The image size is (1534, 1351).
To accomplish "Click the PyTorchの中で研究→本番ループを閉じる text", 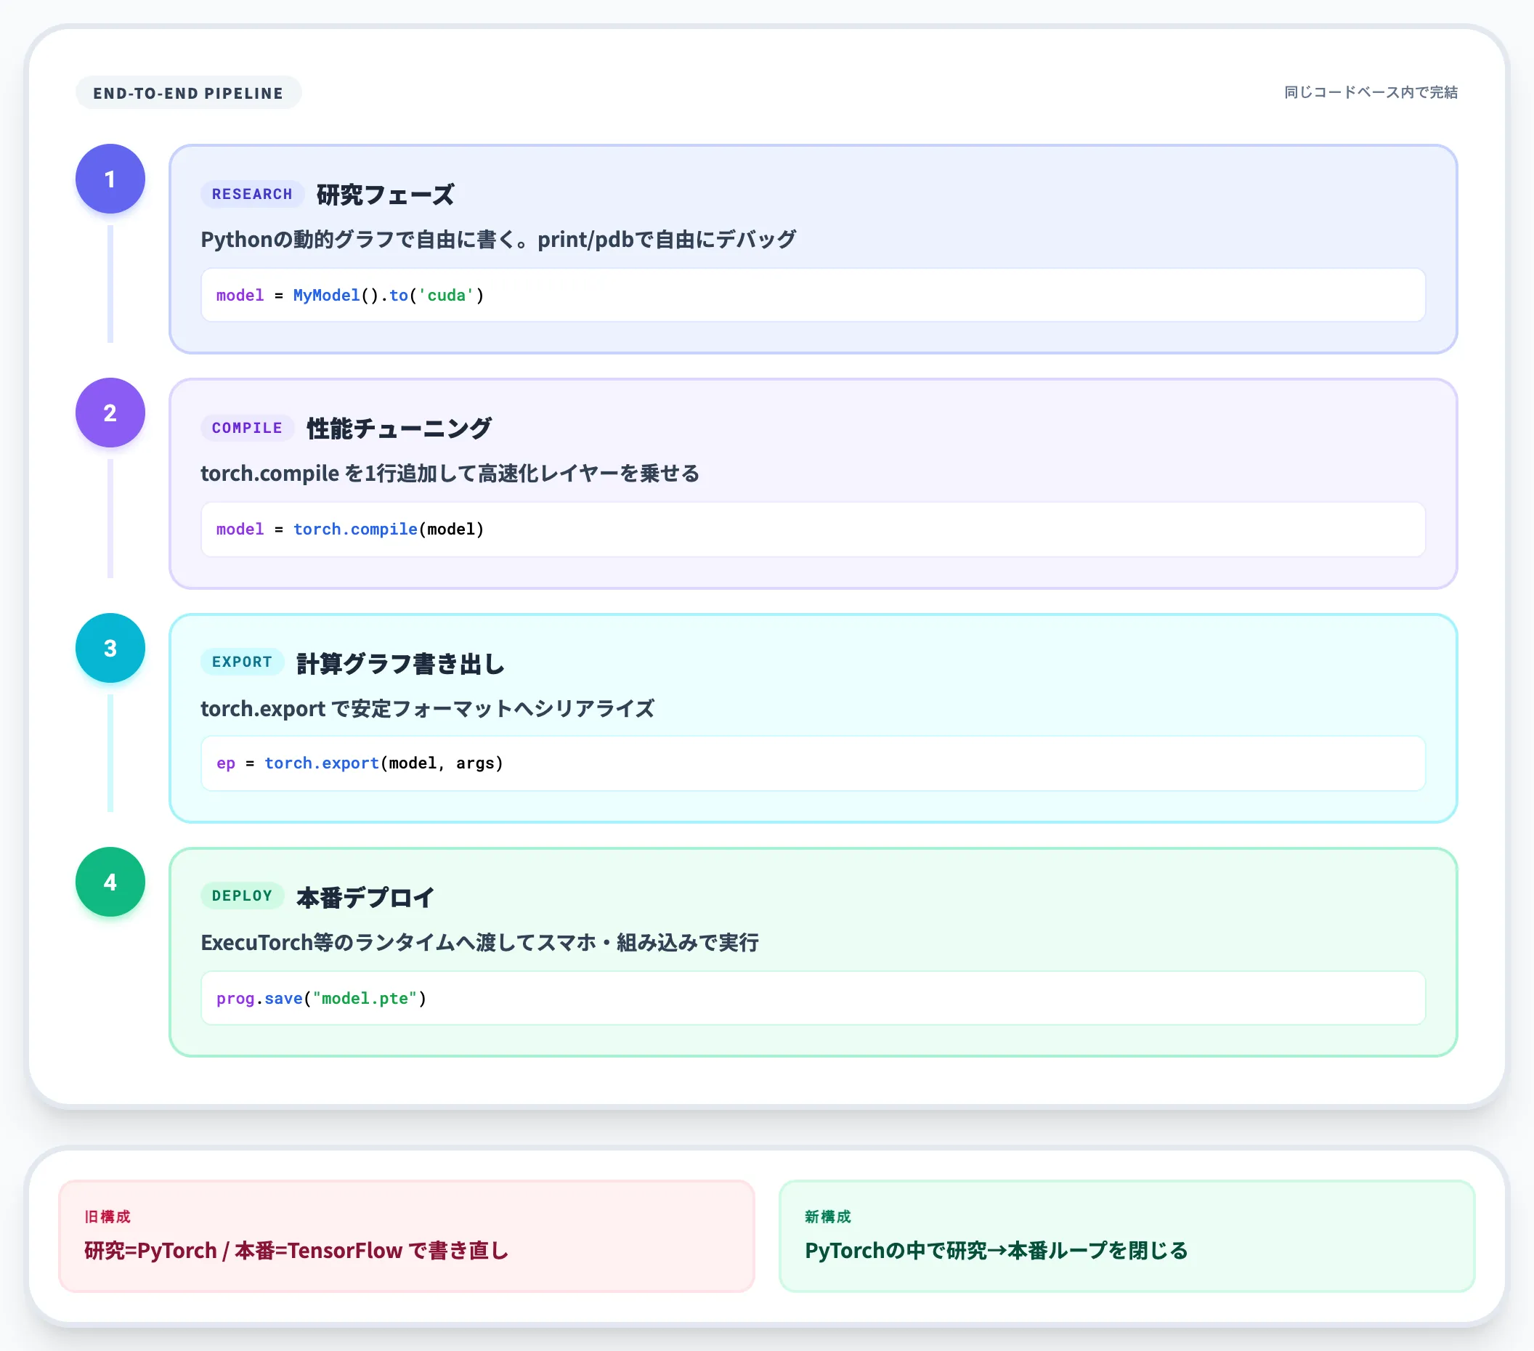I will coord(996,1251).
